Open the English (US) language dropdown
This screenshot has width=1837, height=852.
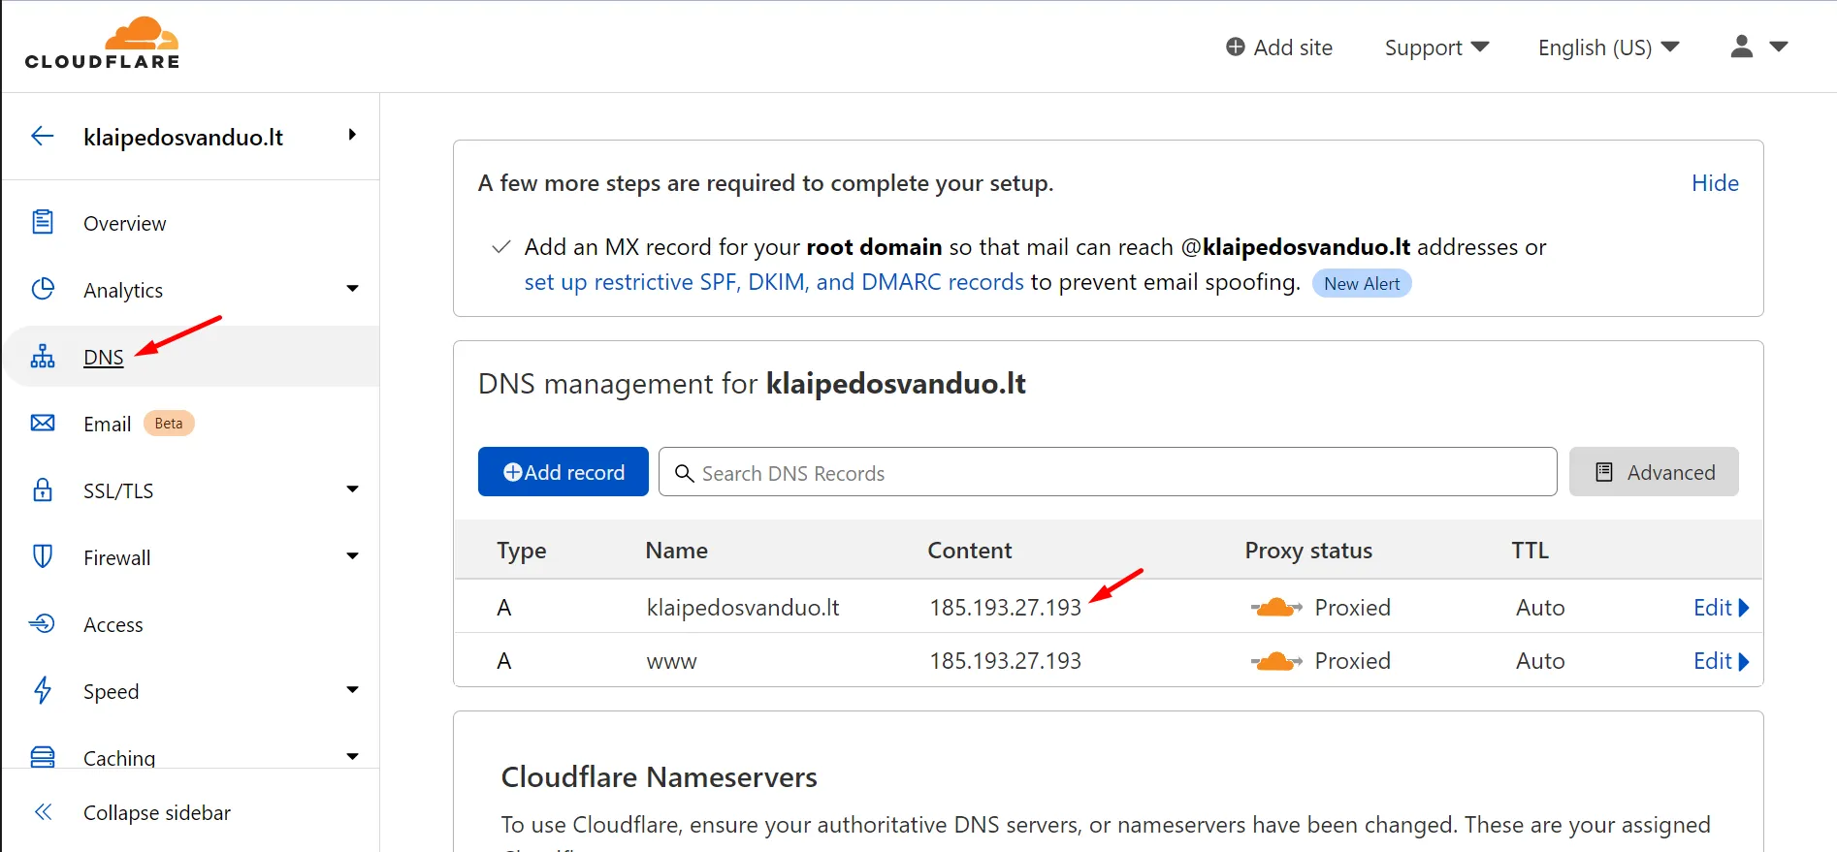pos(1608,47)
